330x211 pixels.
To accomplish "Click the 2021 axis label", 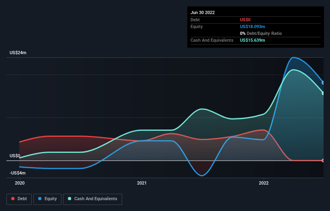I will (141, 183).
